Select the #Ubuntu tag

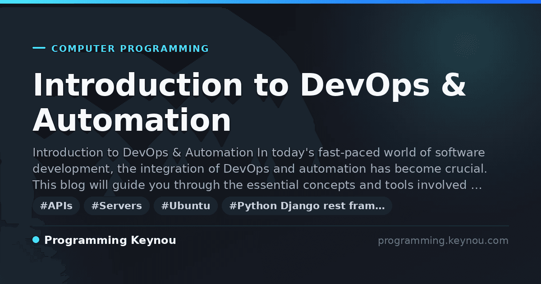[x=186, y=206]
